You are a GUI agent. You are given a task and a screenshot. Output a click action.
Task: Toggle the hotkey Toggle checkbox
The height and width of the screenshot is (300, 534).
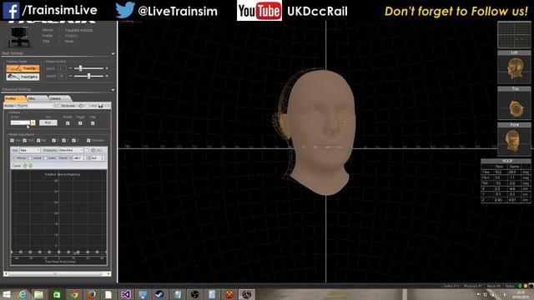tap(80, 123)
